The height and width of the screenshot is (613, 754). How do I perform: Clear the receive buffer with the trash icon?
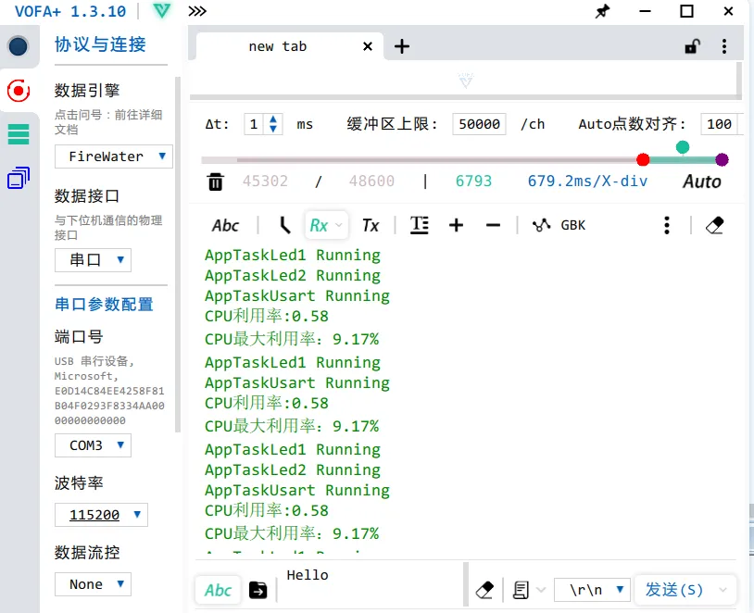(x=217, y=181)
